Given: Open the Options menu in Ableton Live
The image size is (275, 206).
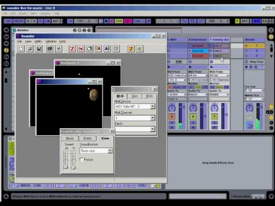Looking at the screenshot, I should [45, 14].
